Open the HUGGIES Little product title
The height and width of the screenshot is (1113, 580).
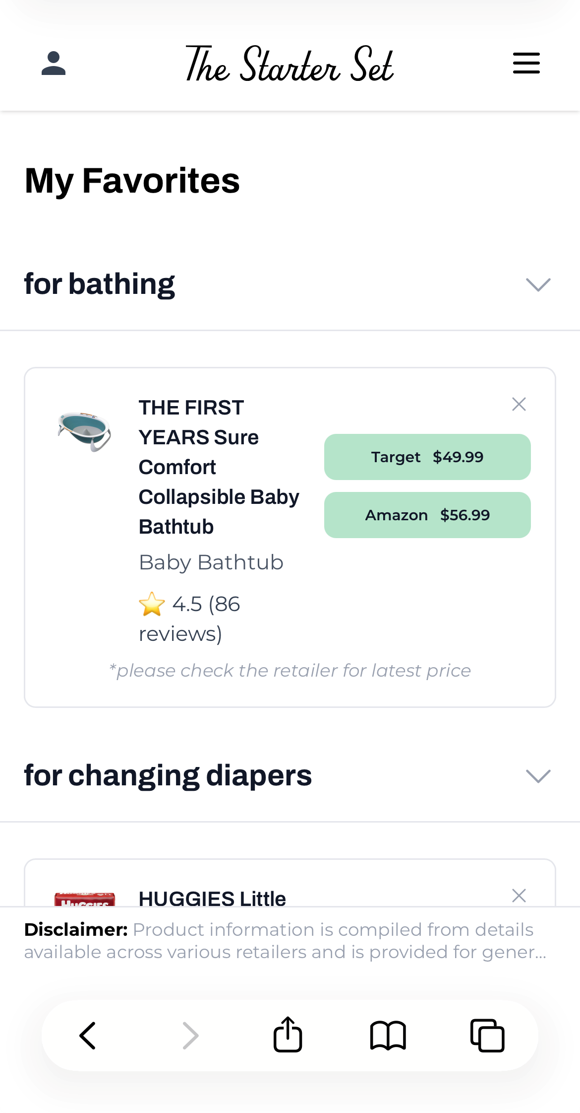pos(212,899)
